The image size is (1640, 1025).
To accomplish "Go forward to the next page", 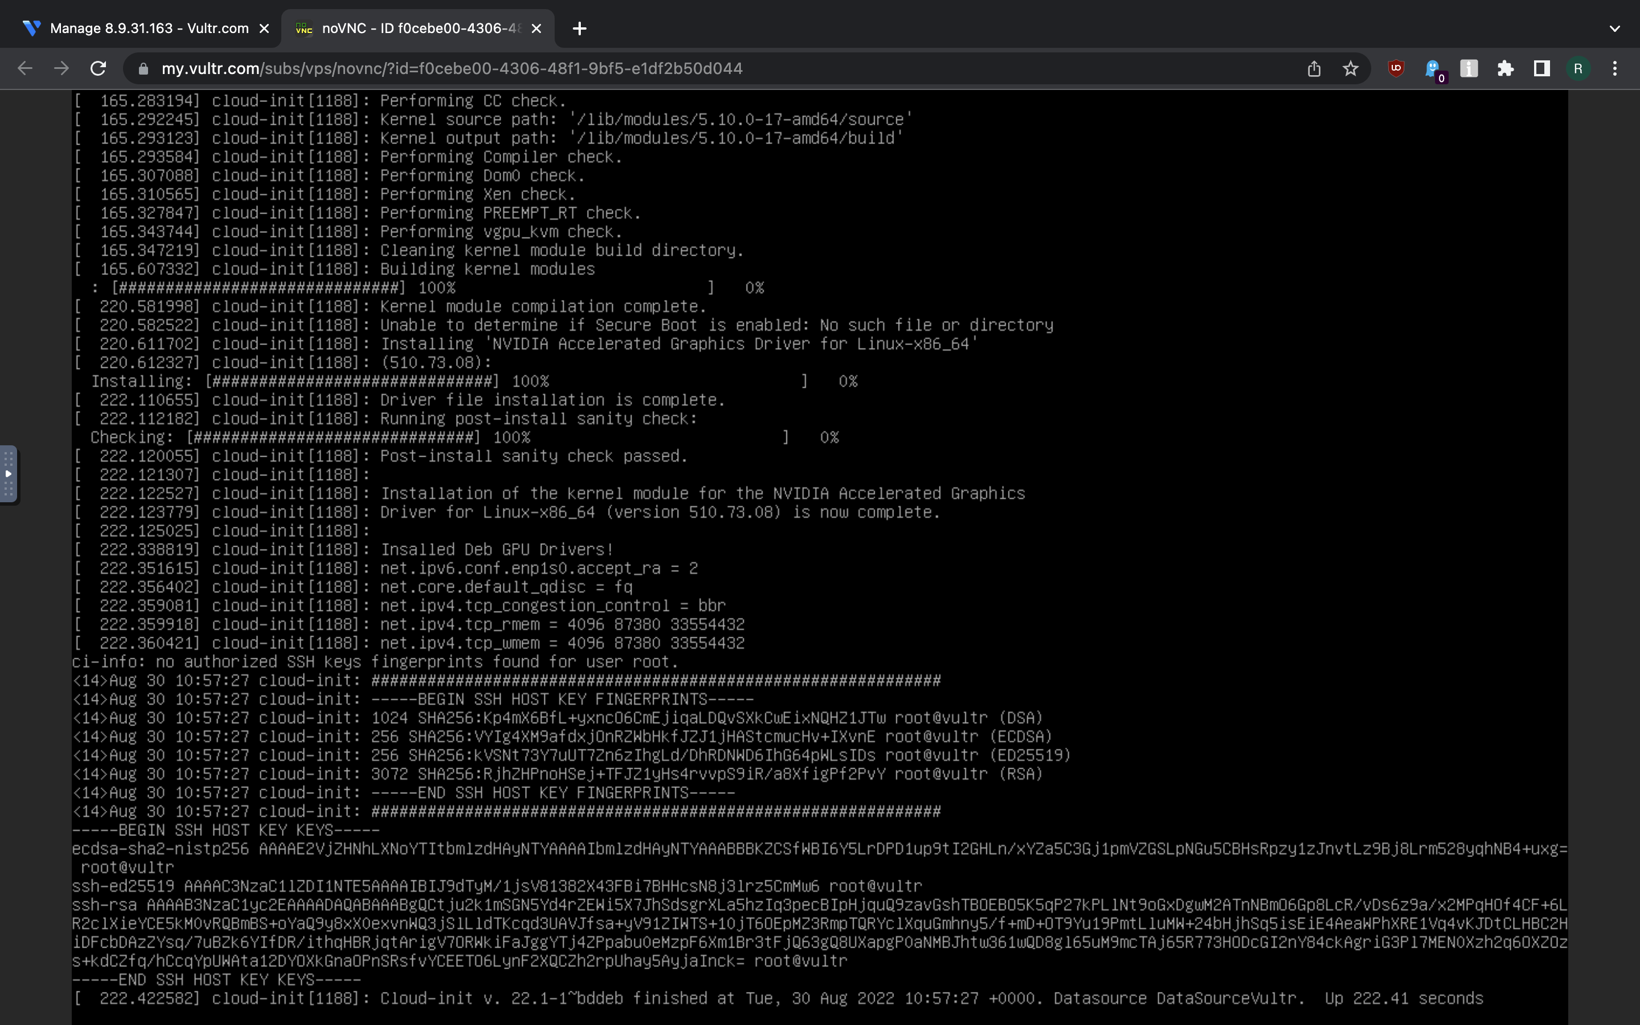I will tap(61, 68).
